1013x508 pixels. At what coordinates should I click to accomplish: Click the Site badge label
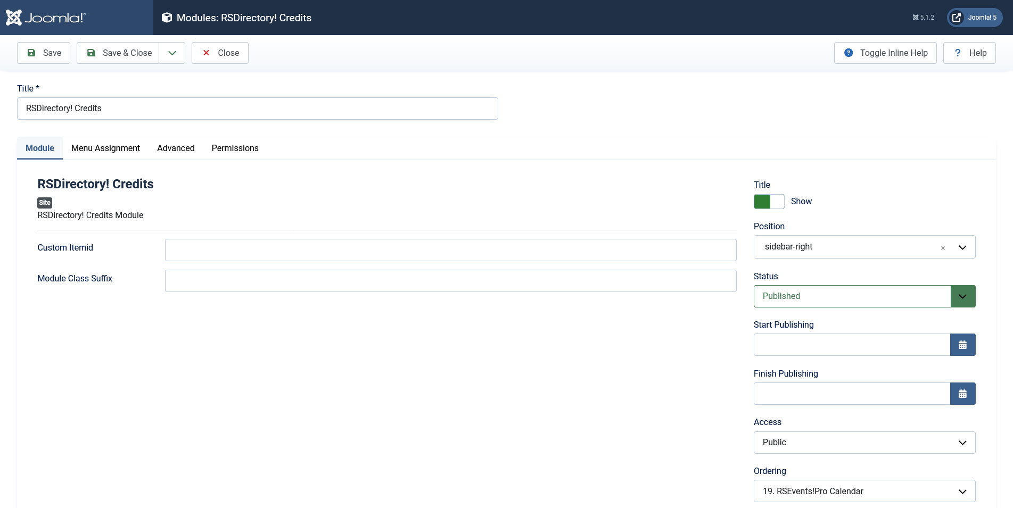[x=45, y=203]
